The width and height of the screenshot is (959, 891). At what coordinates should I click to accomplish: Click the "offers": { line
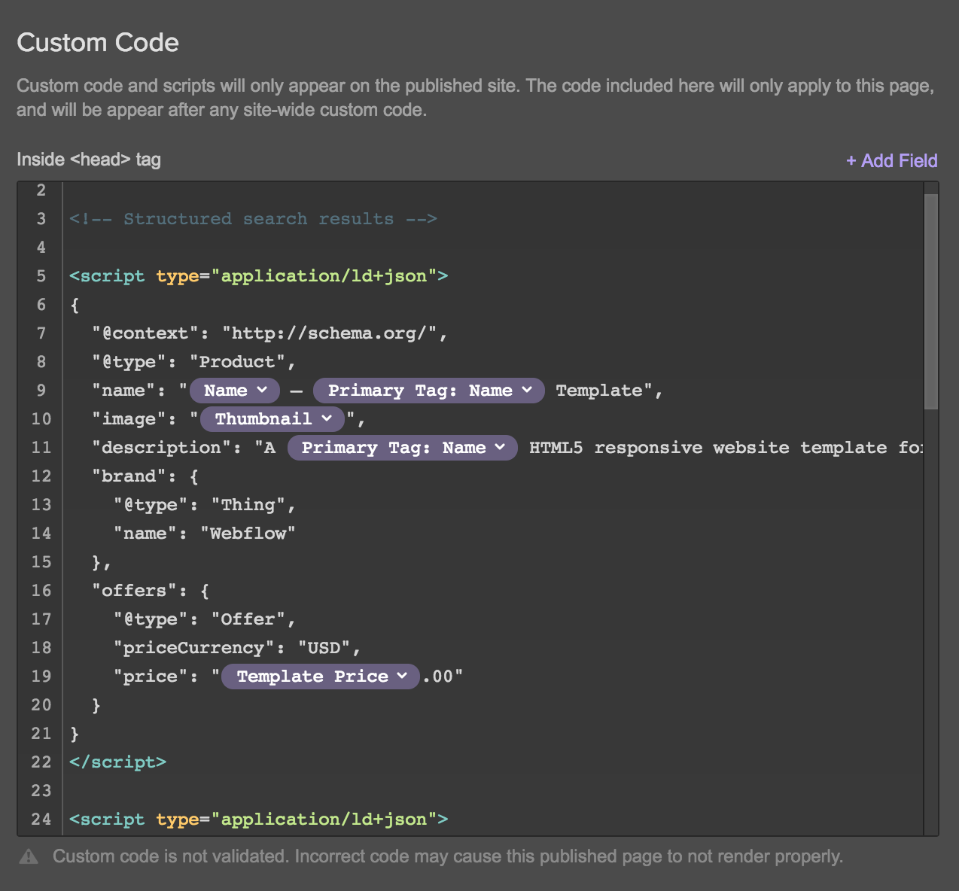[x=151, y=591]
